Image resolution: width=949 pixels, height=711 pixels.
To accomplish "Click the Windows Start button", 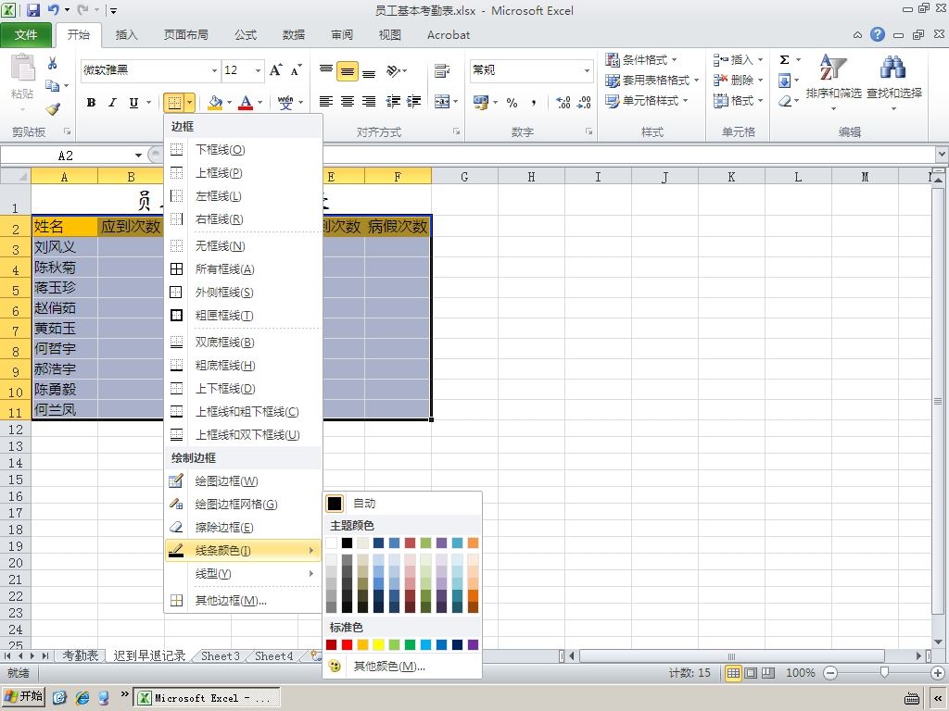I will click(x=23, y=696).
